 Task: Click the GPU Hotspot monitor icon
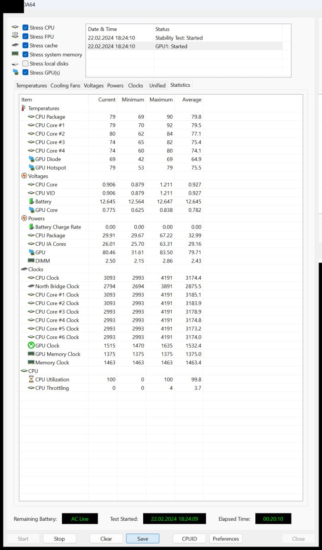pyautogui.click(x=31, y=168)
